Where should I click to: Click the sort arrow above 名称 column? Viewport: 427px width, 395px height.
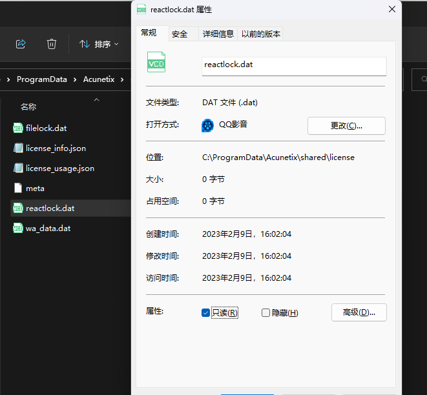(x=96, y=100)
